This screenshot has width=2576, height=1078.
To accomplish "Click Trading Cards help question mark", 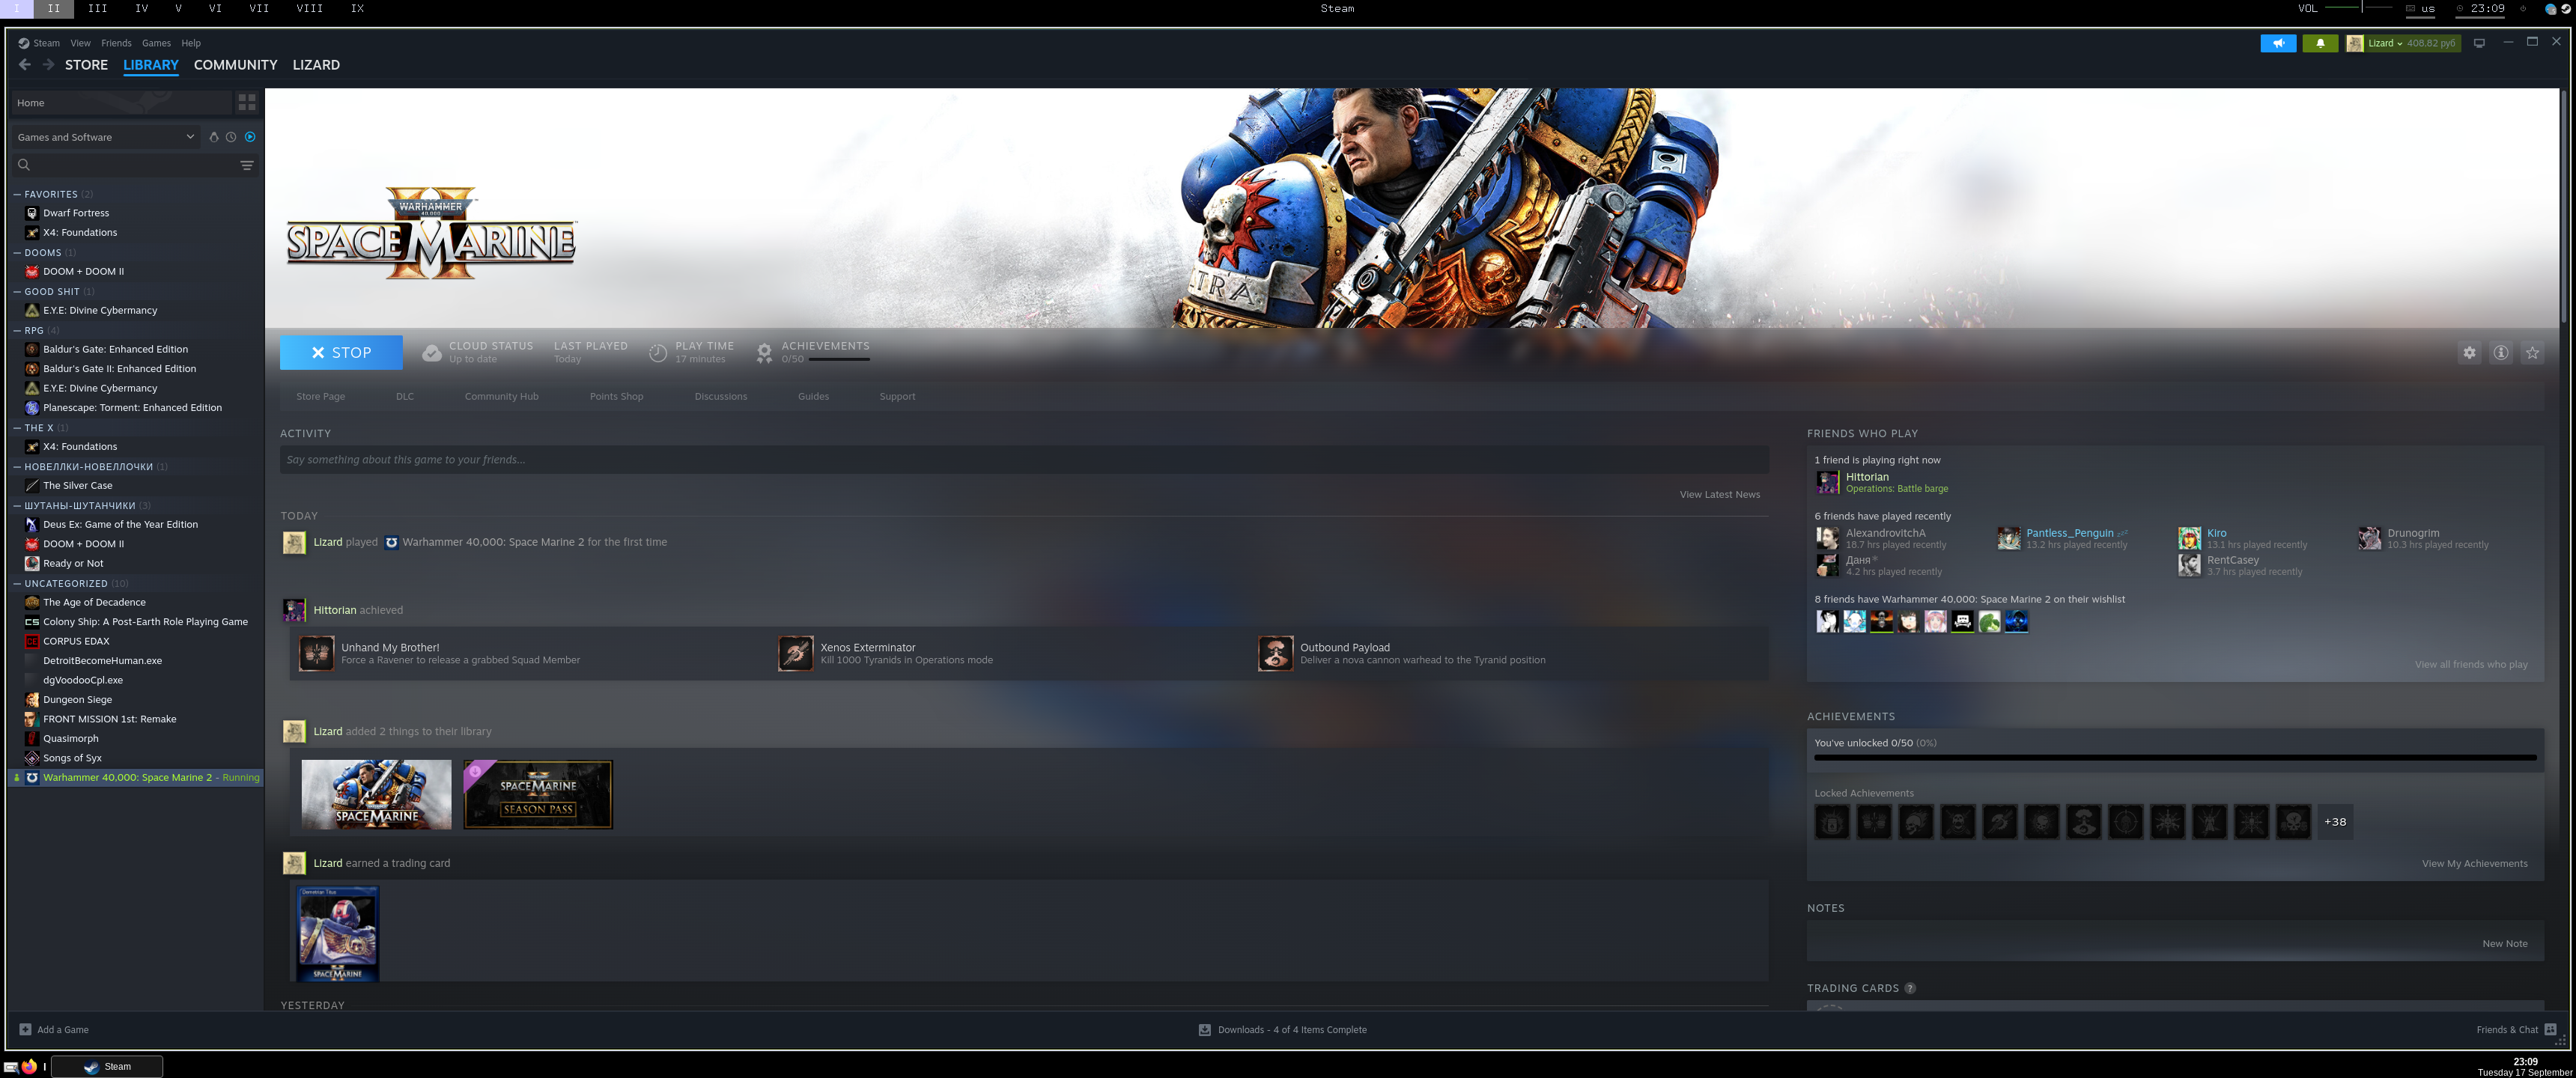I will pyautogui.click(x=1909, y=988).
